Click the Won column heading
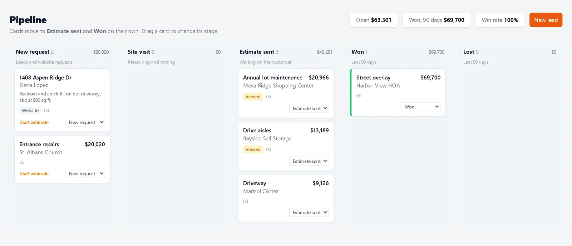 pyautogui.click(x=357, y=52)
